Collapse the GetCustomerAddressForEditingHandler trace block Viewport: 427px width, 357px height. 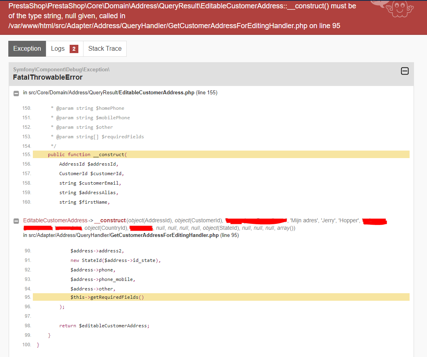pyautogui.click(x=16, y=220)
